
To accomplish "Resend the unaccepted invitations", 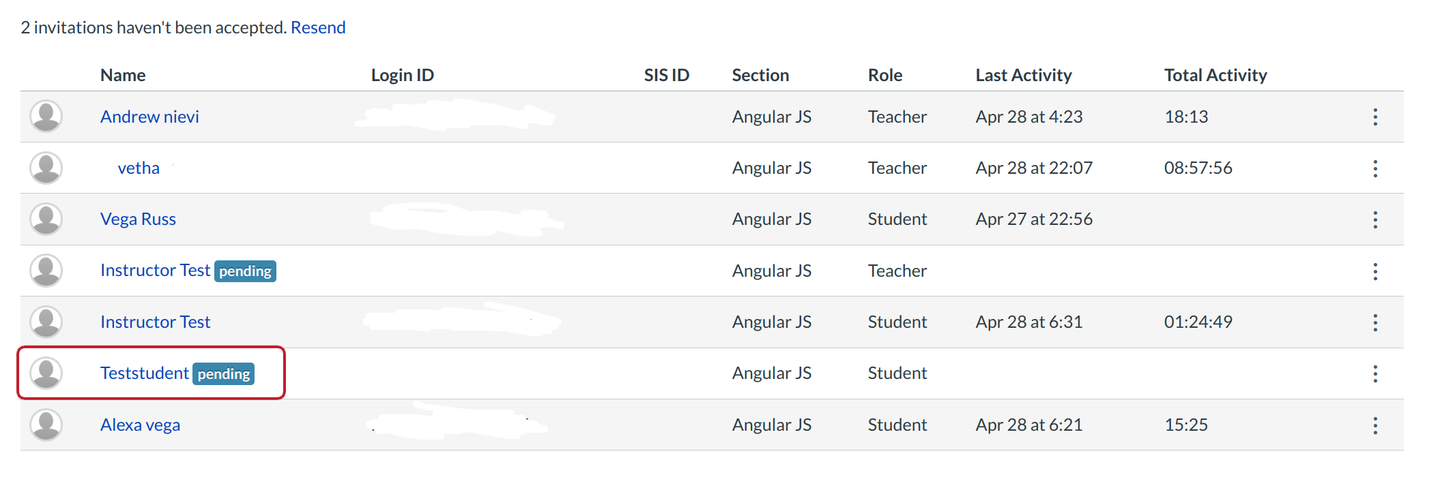I will coord(318,27).
